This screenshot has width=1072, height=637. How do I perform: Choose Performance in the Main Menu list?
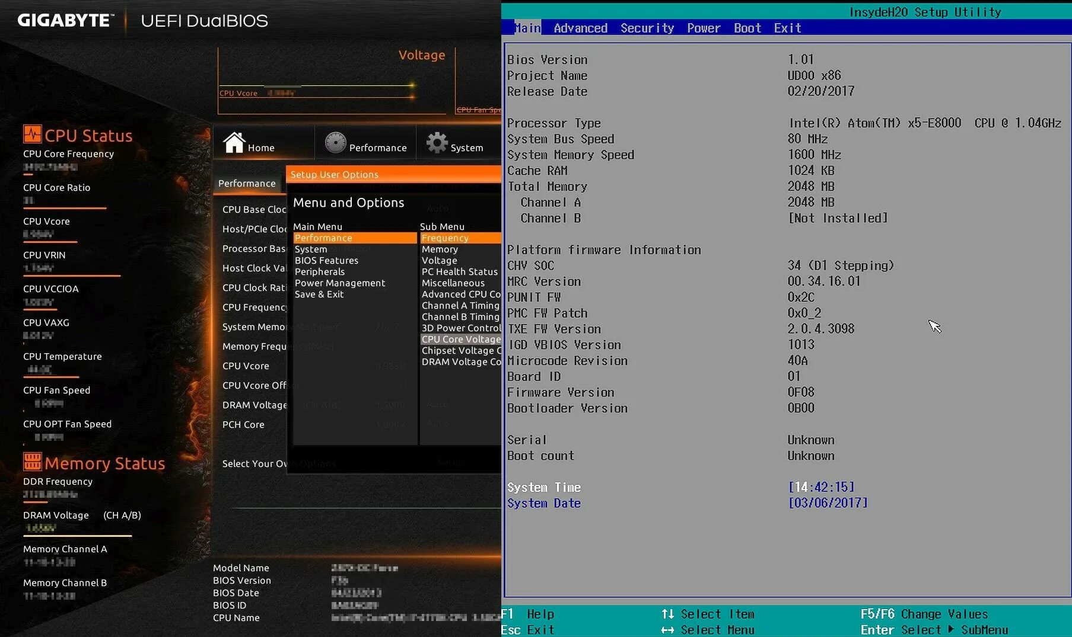coord(355,238)
